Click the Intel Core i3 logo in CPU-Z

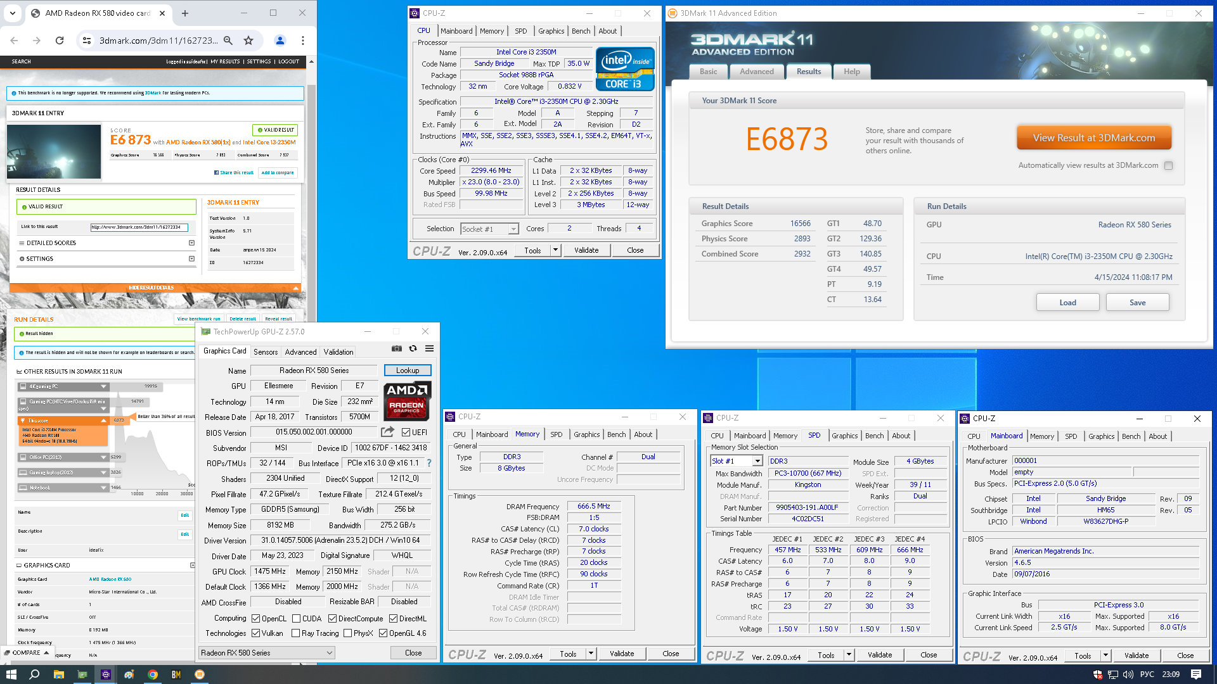click(x=625, y=69)
